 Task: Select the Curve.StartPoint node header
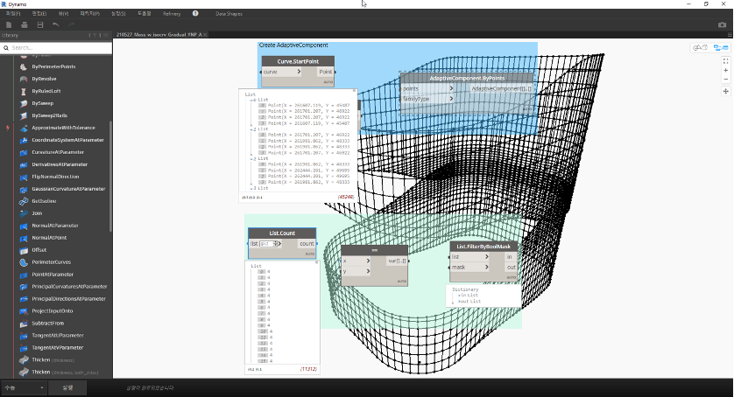(x=298, y=61)
